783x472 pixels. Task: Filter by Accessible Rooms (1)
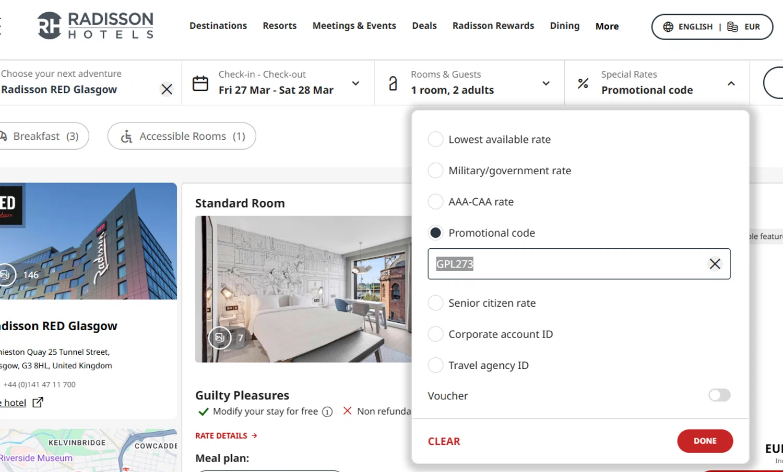click(182, 136)
